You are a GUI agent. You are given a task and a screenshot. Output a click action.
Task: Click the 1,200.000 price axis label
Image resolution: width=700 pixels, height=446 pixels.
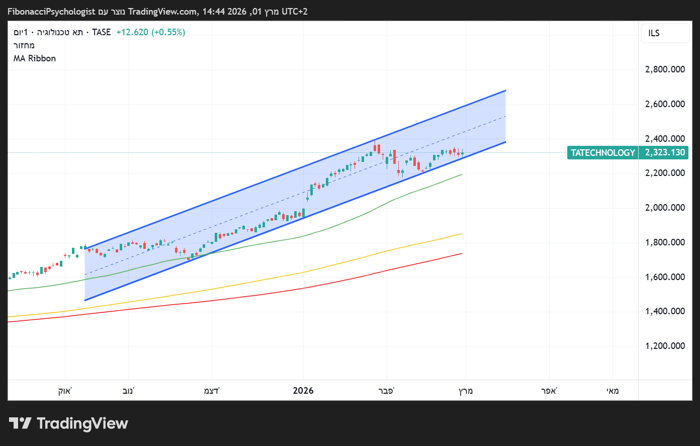tap(665, 346)
